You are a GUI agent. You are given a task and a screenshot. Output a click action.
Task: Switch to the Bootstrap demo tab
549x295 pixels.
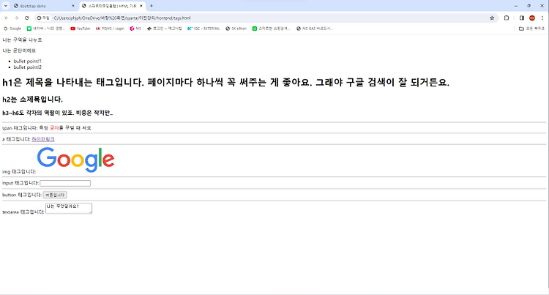click(44, 6)
